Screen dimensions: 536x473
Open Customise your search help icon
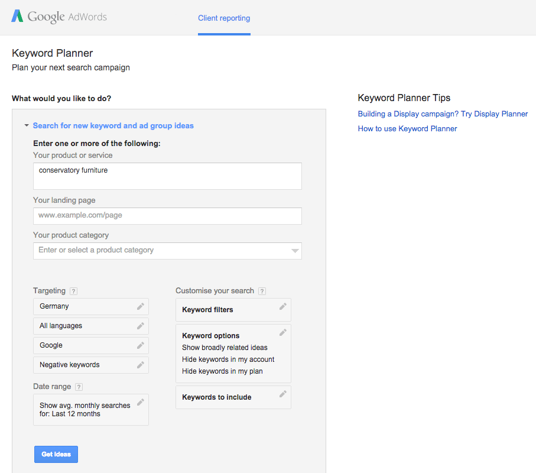click(x=262, y=291)
